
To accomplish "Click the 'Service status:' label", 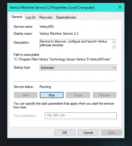I will tap(24, 87).
